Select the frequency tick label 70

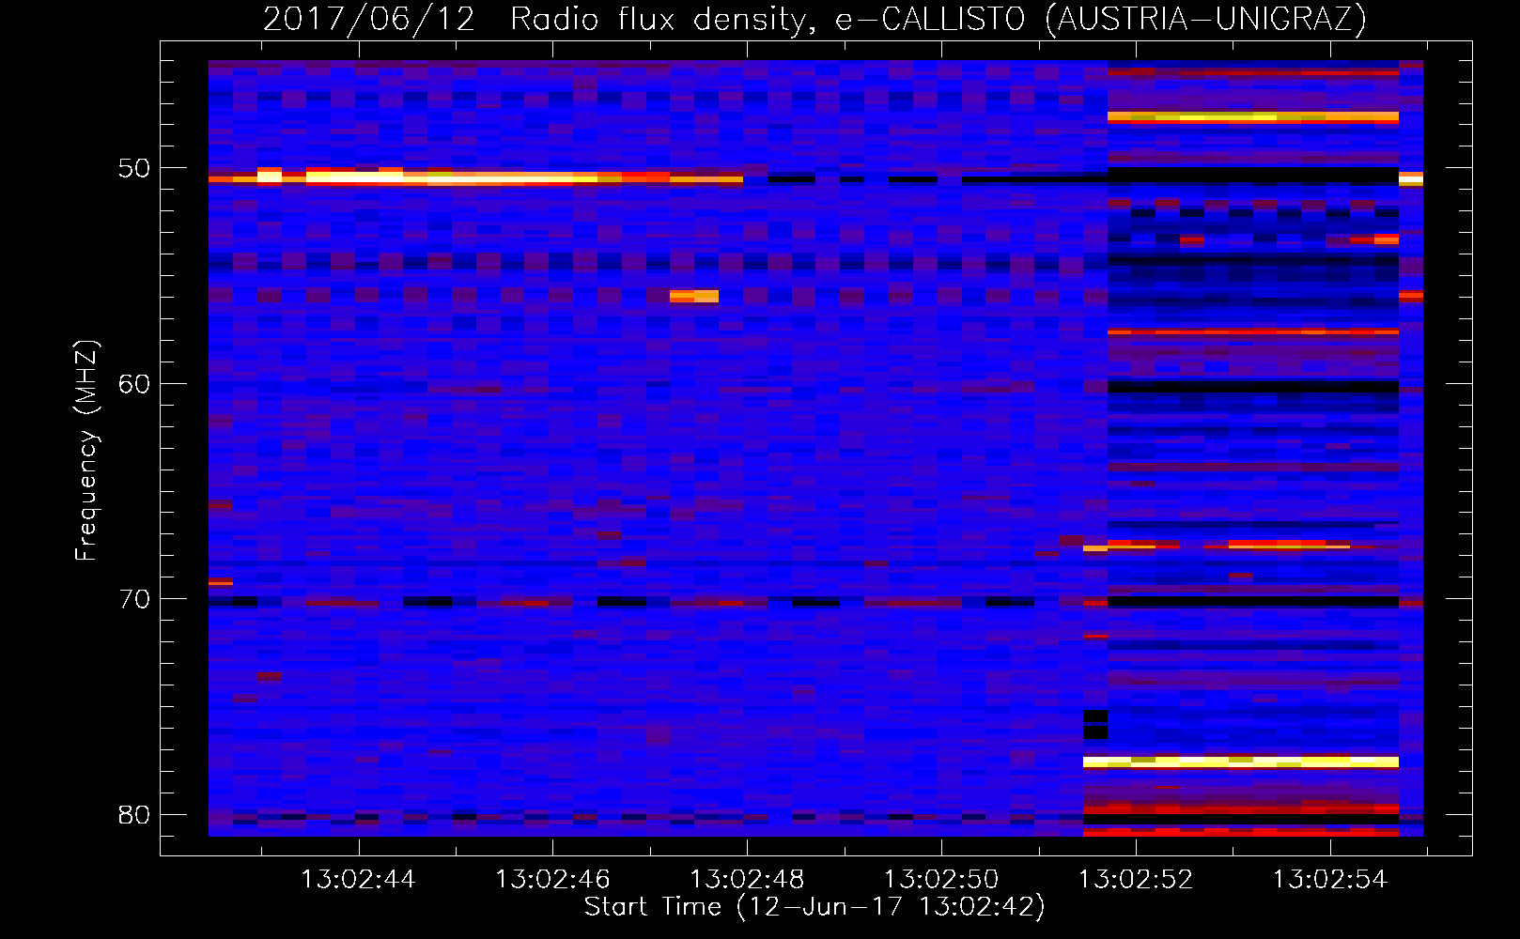(134, 599)
